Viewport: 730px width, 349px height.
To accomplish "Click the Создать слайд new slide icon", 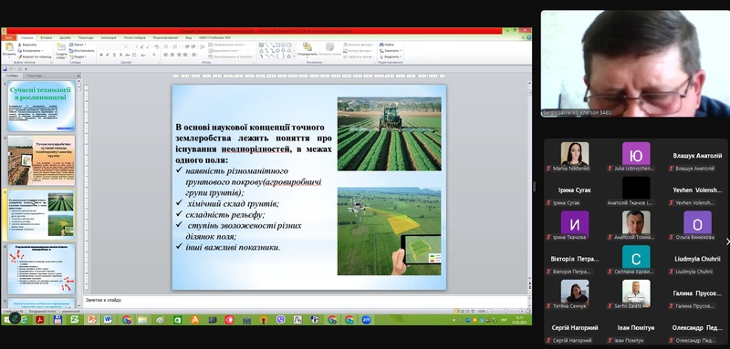I will (61, 50).
